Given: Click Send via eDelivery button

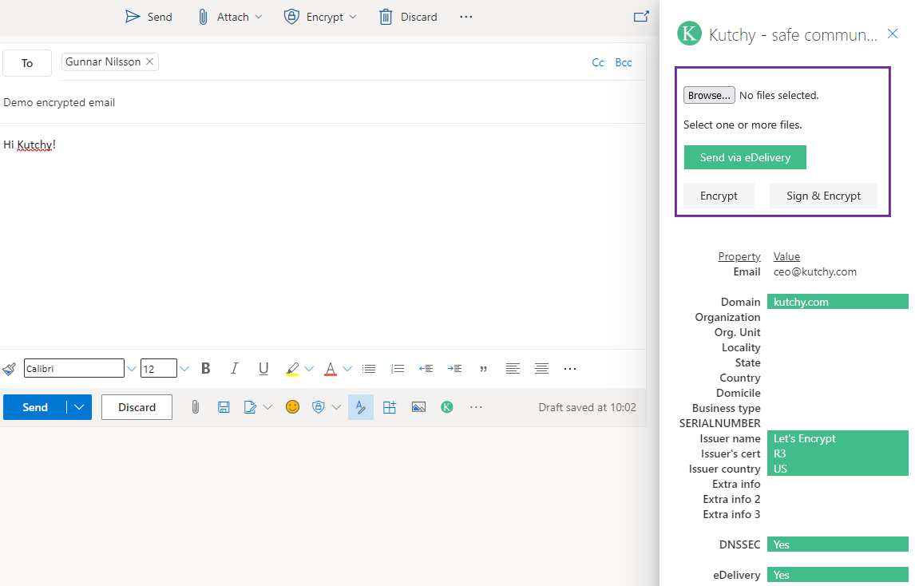Looking at the screenshot, I should [745, 157].
